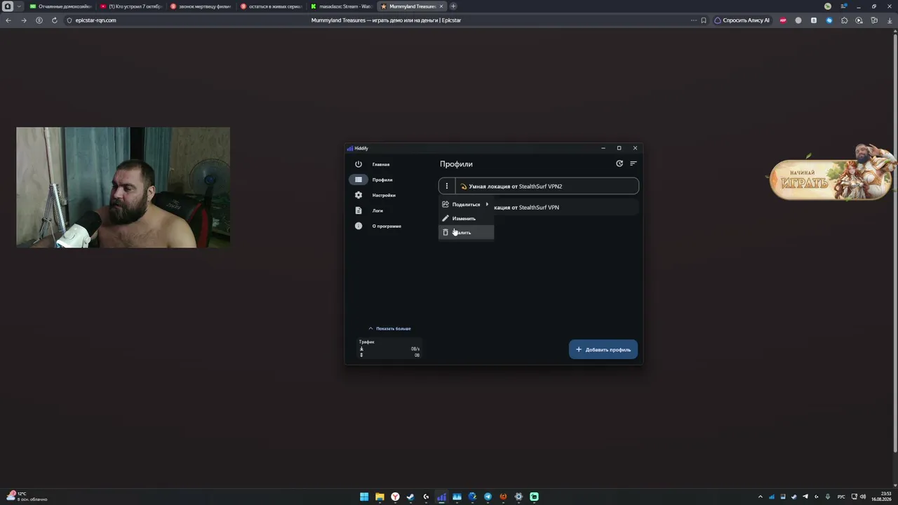Select the Умная локация от StealthSurf VPN2 profile
Image resolution: width=898 pixels, height=505 pixels.
pos(539,186)
